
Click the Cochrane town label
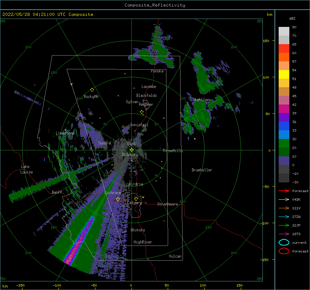113,193
